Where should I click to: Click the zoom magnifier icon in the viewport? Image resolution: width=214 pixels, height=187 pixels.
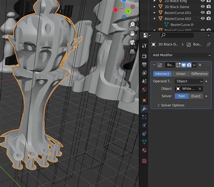pos(132,24)
